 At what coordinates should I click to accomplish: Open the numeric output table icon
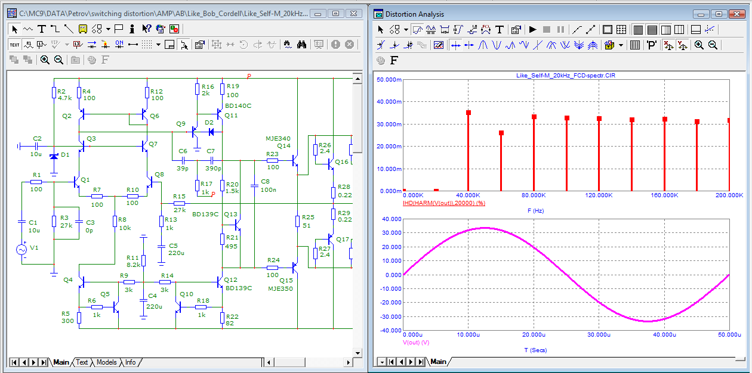point(635,45)
